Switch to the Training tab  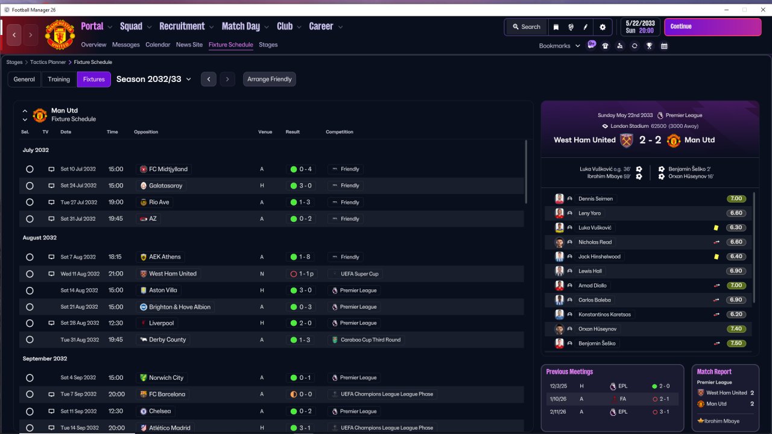click(59, 80)
